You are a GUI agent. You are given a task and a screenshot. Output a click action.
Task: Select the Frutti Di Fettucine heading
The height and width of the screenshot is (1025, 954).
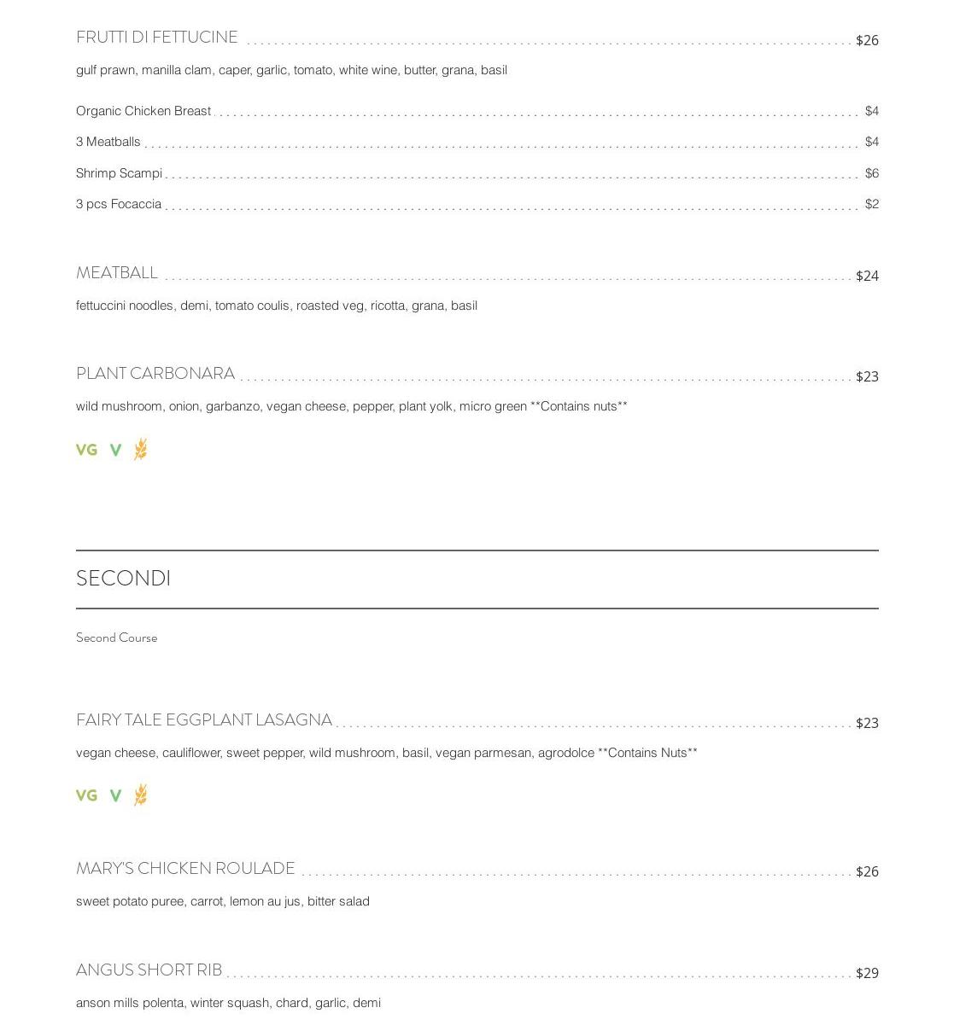click(x=157, y=38)
